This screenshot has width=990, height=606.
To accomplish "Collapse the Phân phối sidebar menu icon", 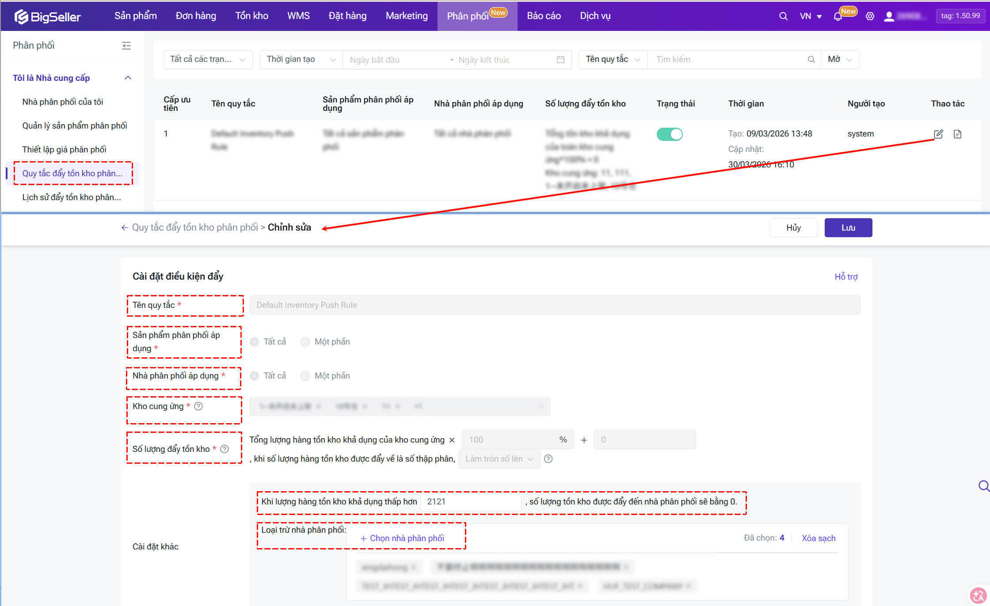I will tap(126, 45).
